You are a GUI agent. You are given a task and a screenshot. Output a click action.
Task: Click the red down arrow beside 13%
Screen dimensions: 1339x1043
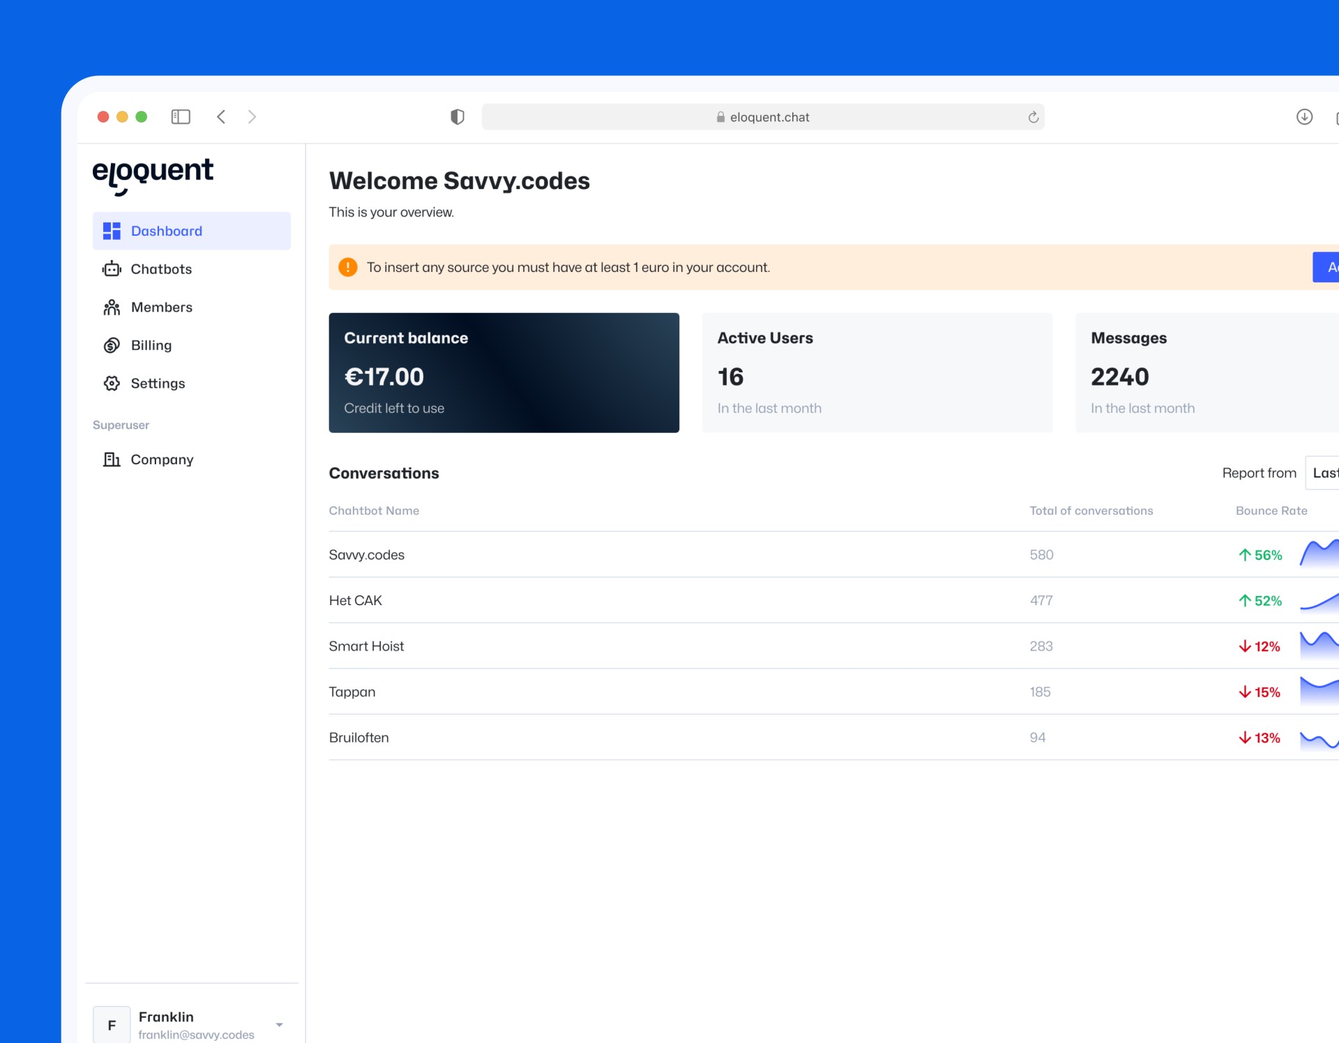1245,738
